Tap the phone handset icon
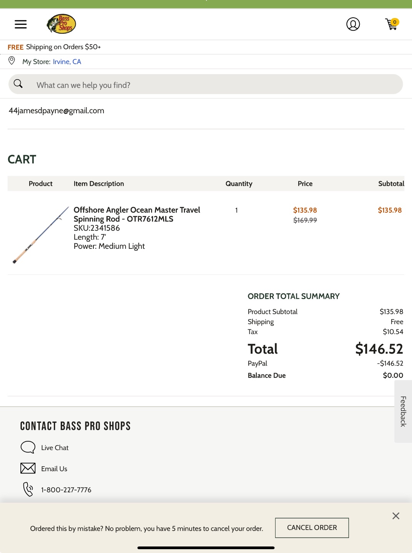 pyautogui.click(x=28, y=489)
